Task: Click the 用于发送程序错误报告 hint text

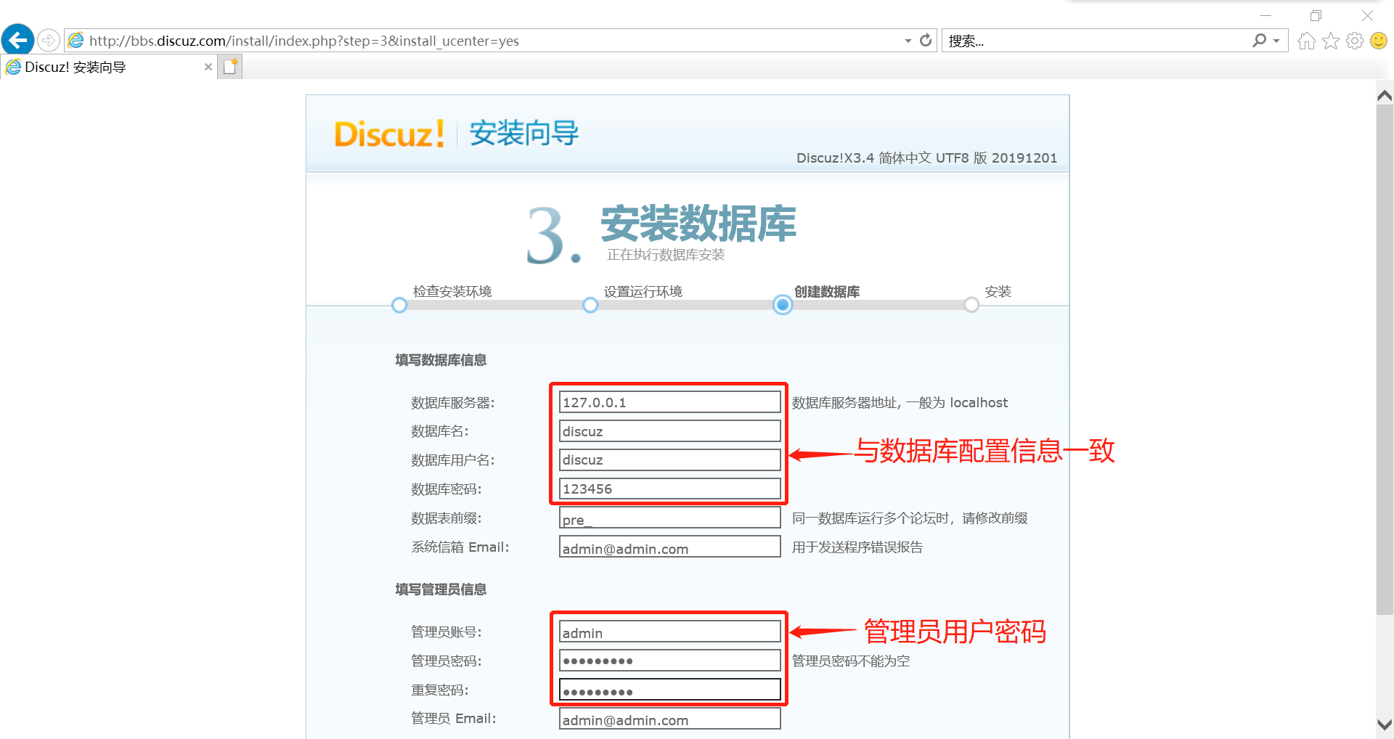Action: click(857, 547)
